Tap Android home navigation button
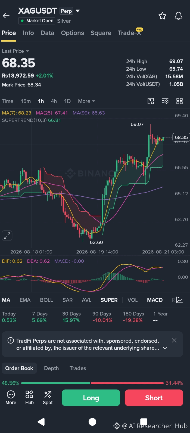The image size is (190, 433). (x=92, y=422)
